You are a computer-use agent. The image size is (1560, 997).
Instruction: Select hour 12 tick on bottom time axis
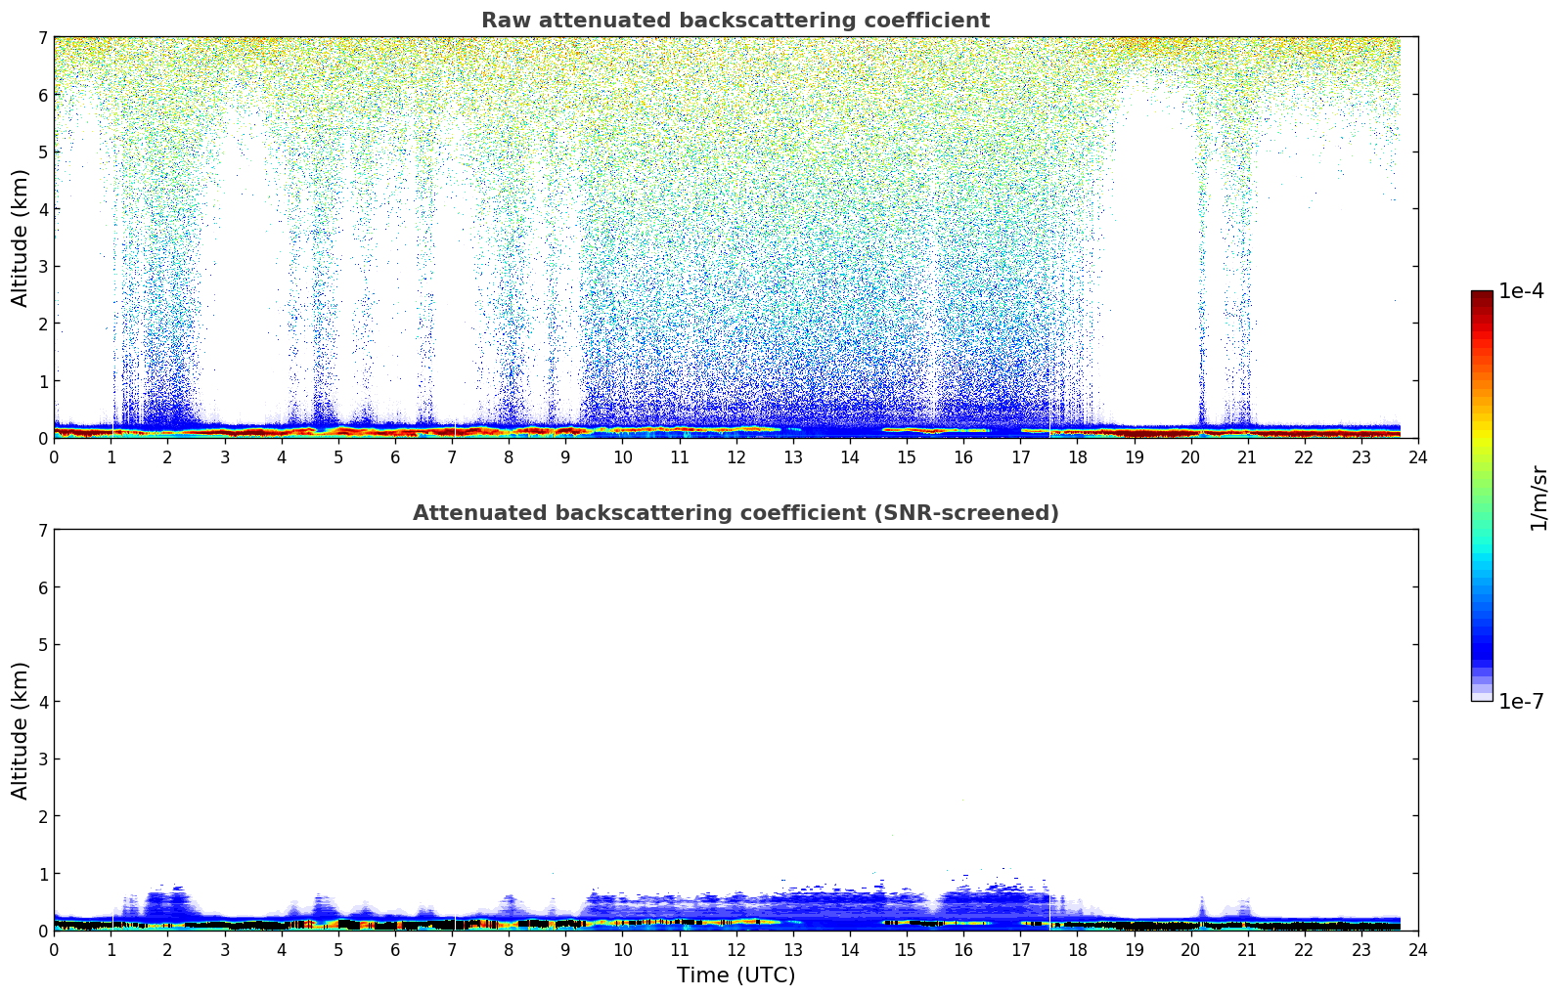[735, 950]
